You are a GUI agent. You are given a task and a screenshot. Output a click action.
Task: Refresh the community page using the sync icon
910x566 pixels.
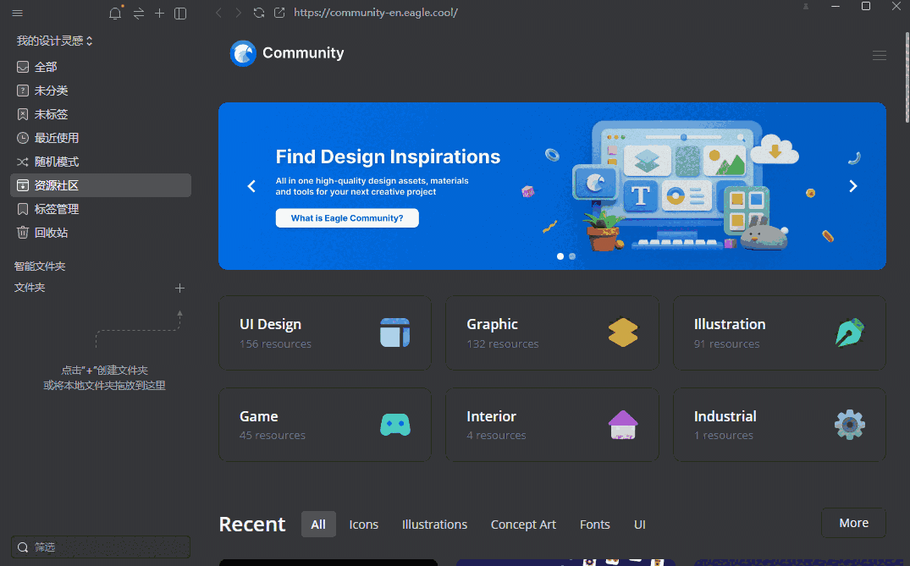click(x=259, y=14)
